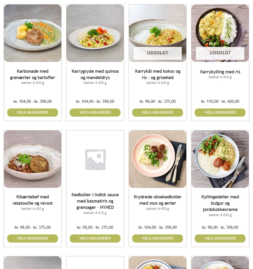Open Kødboller i Indisk sauce NYHED title link
The height and width of the screenshot is (269, 253).
coord(95,201)
